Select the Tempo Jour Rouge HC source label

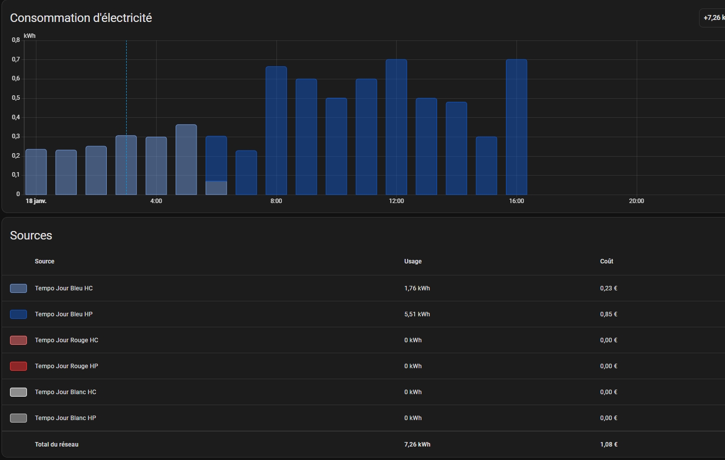point(66,340)
